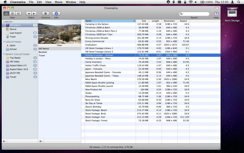Switch to the middle detail view
The width and height of the screenshot is (244, 153).
point(12,14)
